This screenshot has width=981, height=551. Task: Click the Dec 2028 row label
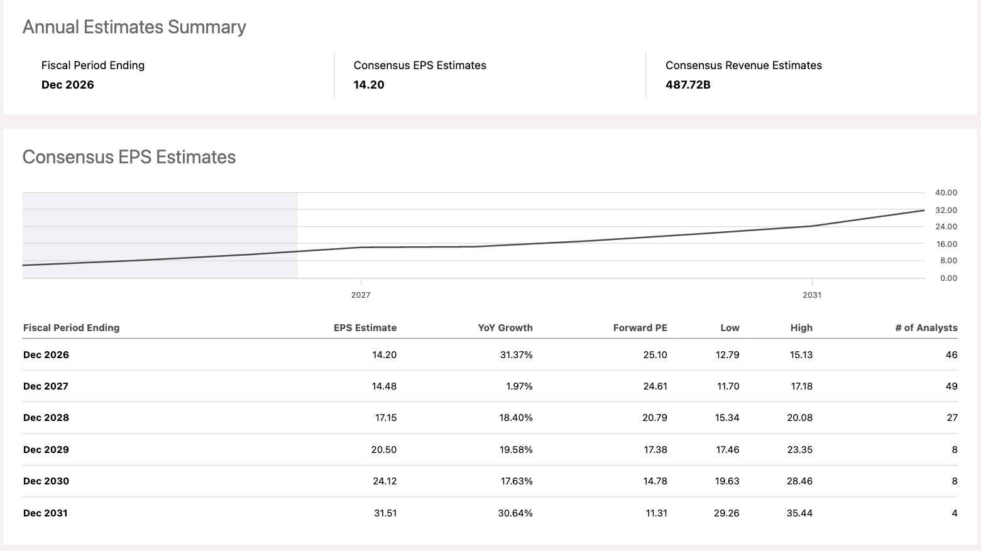[x=46, y=418]
